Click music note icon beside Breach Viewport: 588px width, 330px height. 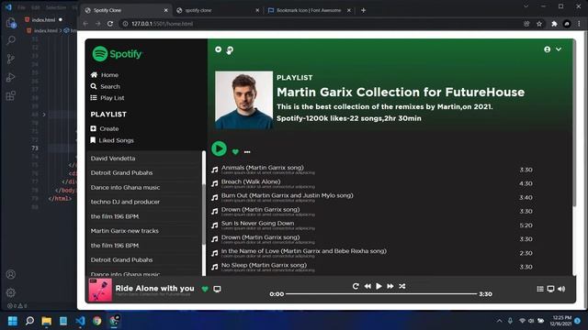click(214, 183)
